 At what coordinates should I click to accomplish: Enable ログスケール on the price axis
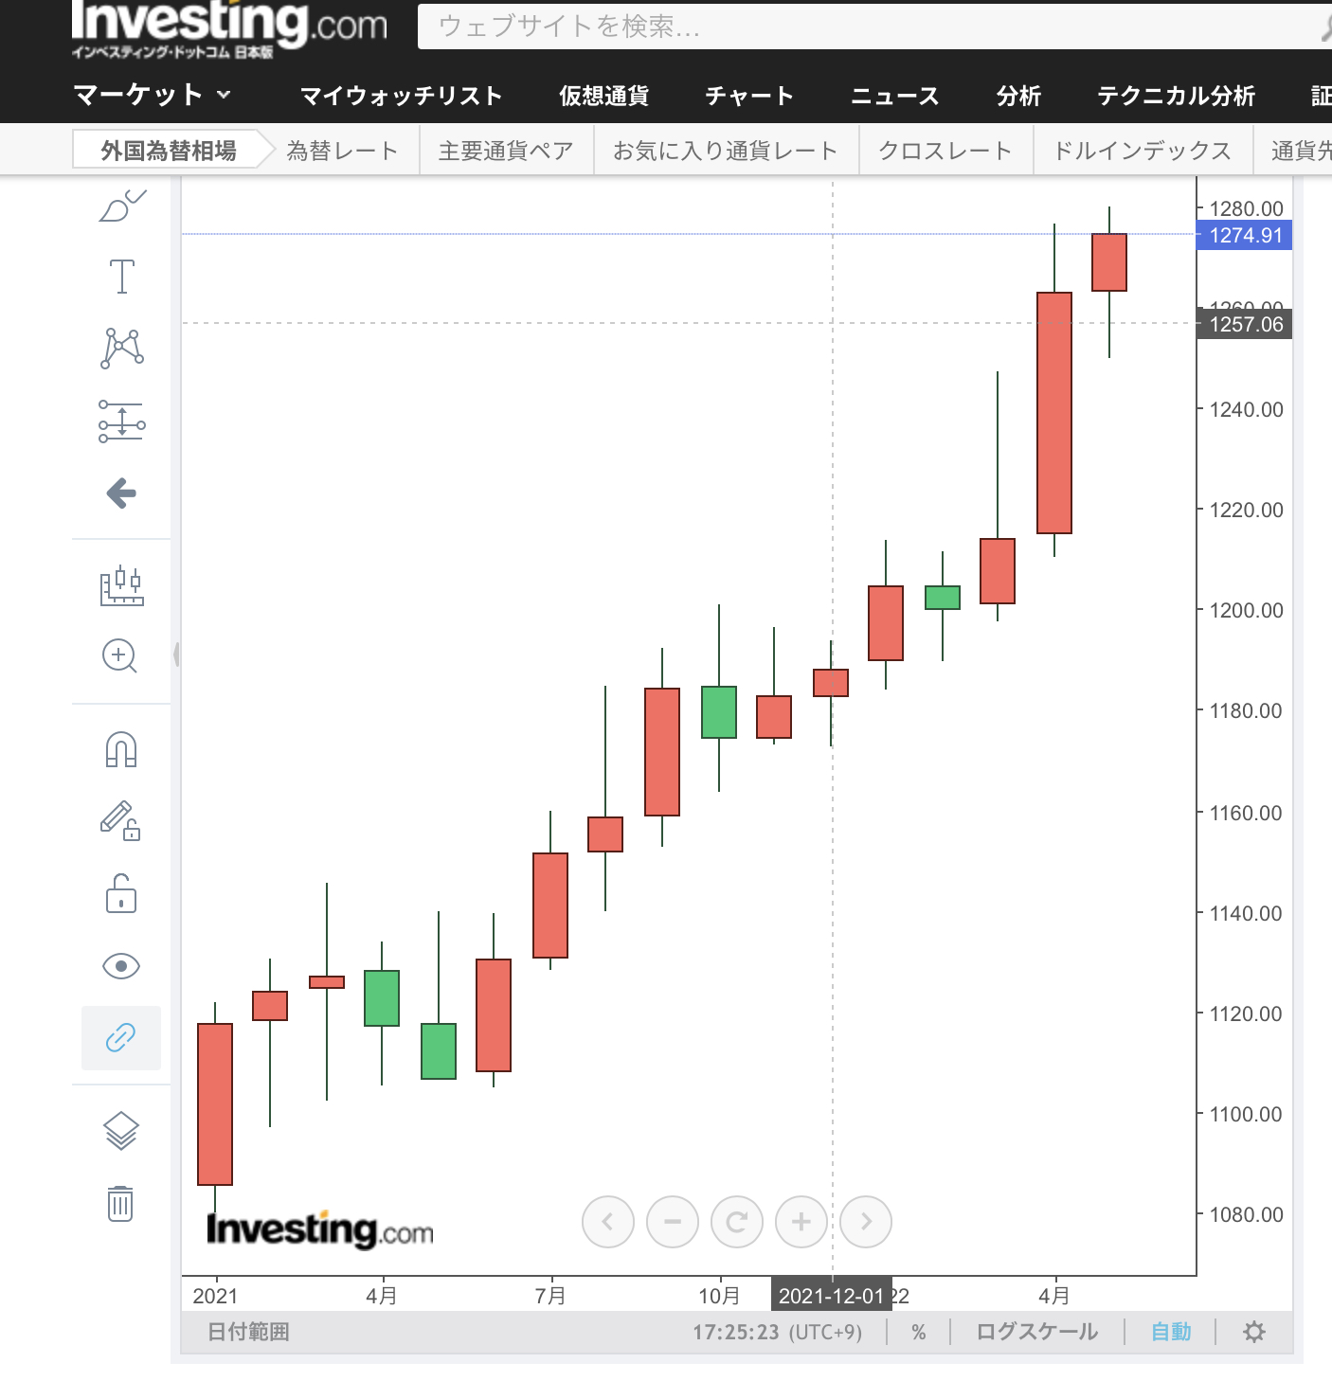coord(1036,1332)
